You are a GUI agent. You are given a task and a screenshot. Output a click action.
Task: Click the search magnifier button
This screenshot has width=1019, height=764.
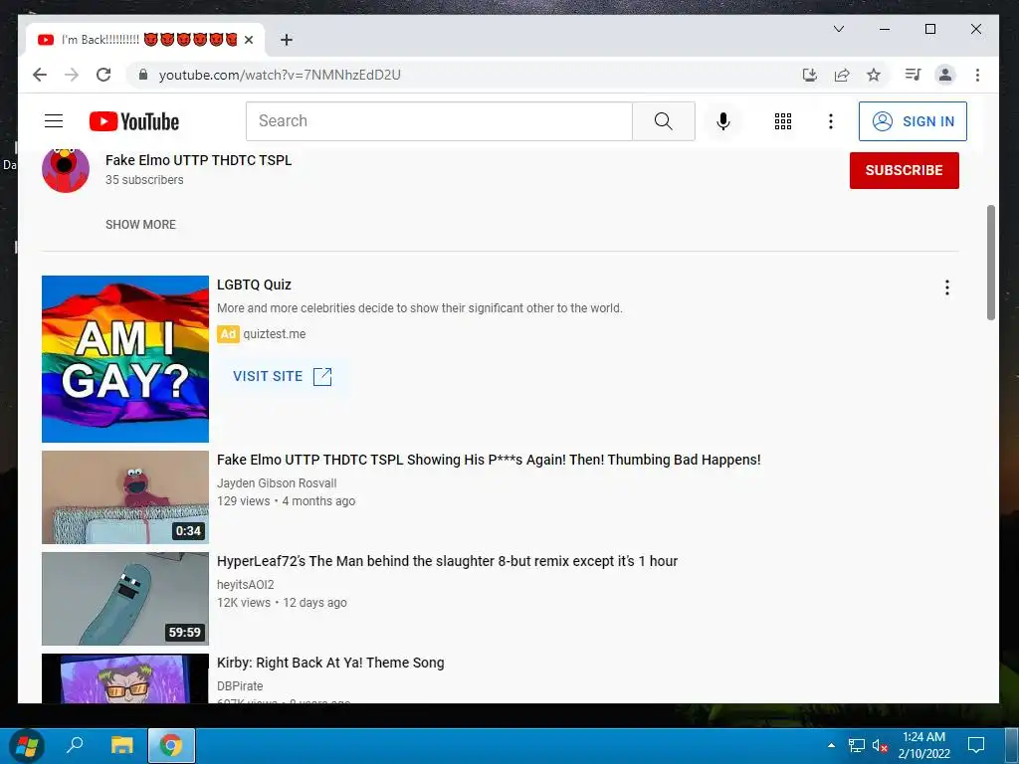tap(664, 120)
